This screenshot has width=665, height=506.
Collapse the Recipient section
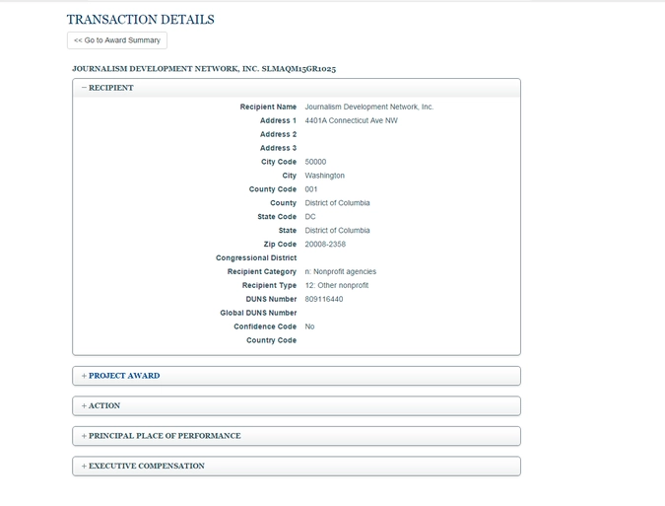(107, 88)
